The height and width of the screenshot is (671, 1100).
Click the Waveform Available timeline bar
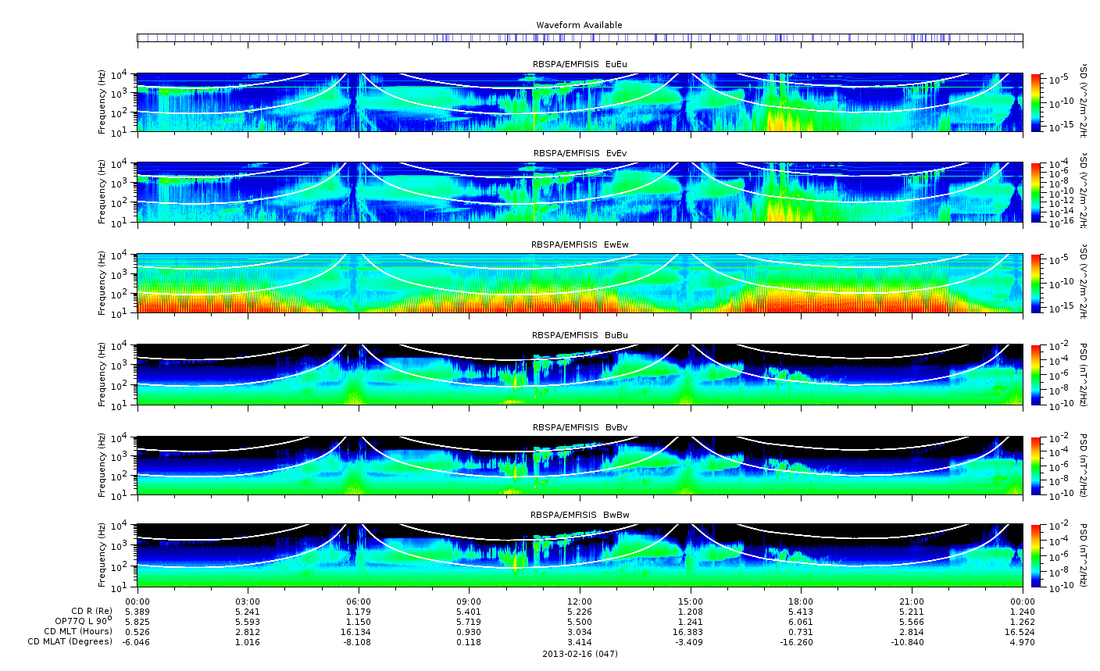pyautogui.click(x=580, y=37)
